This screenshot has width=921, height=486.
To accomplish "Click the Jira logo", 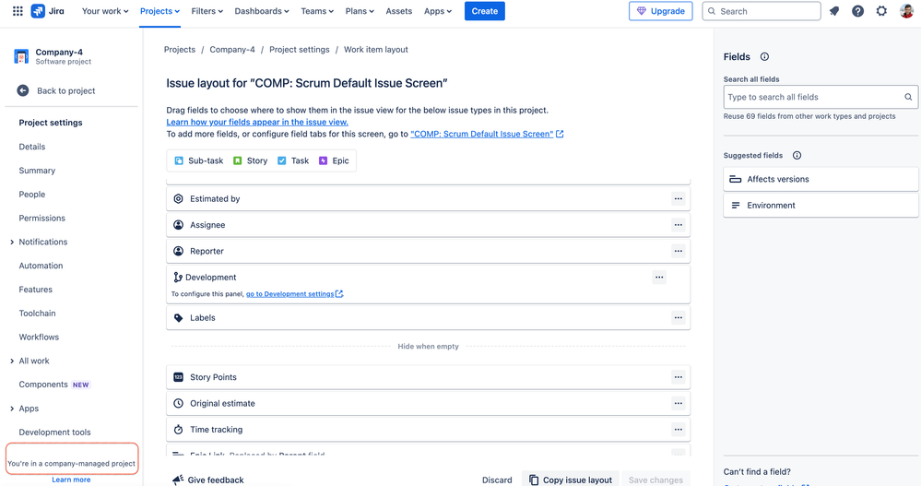I will click(48, 11).
